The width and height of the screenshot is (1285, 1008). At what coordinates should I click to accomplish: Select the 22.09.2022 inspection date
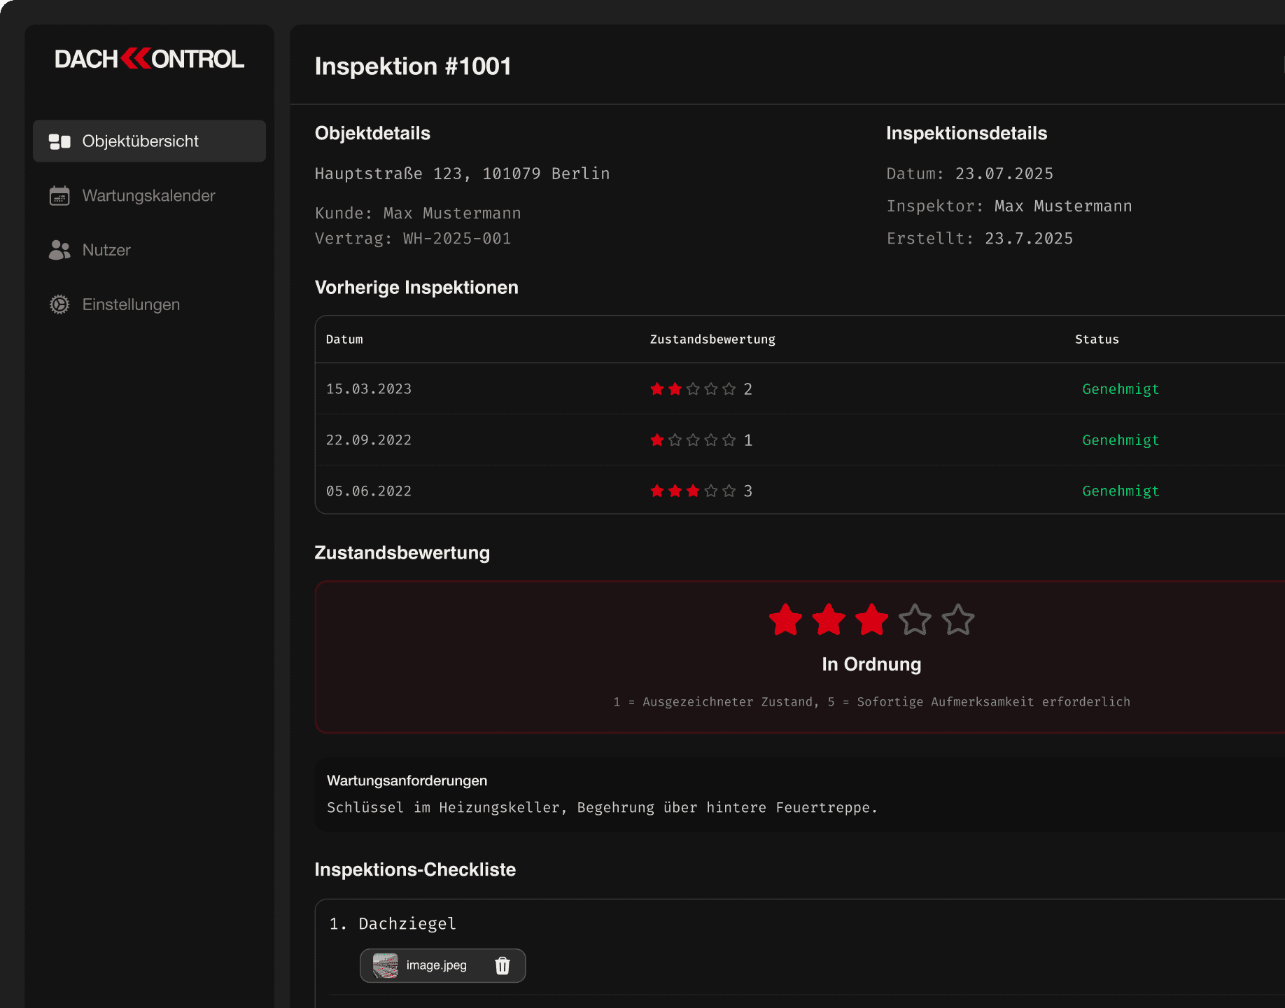[369, 440]
